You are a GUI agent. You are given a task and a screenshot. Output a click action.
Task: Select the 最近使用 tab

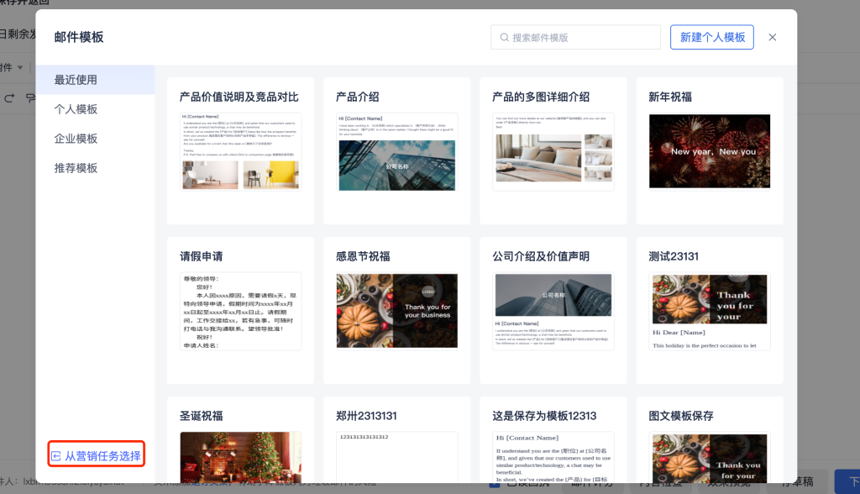tap(95, 80)
